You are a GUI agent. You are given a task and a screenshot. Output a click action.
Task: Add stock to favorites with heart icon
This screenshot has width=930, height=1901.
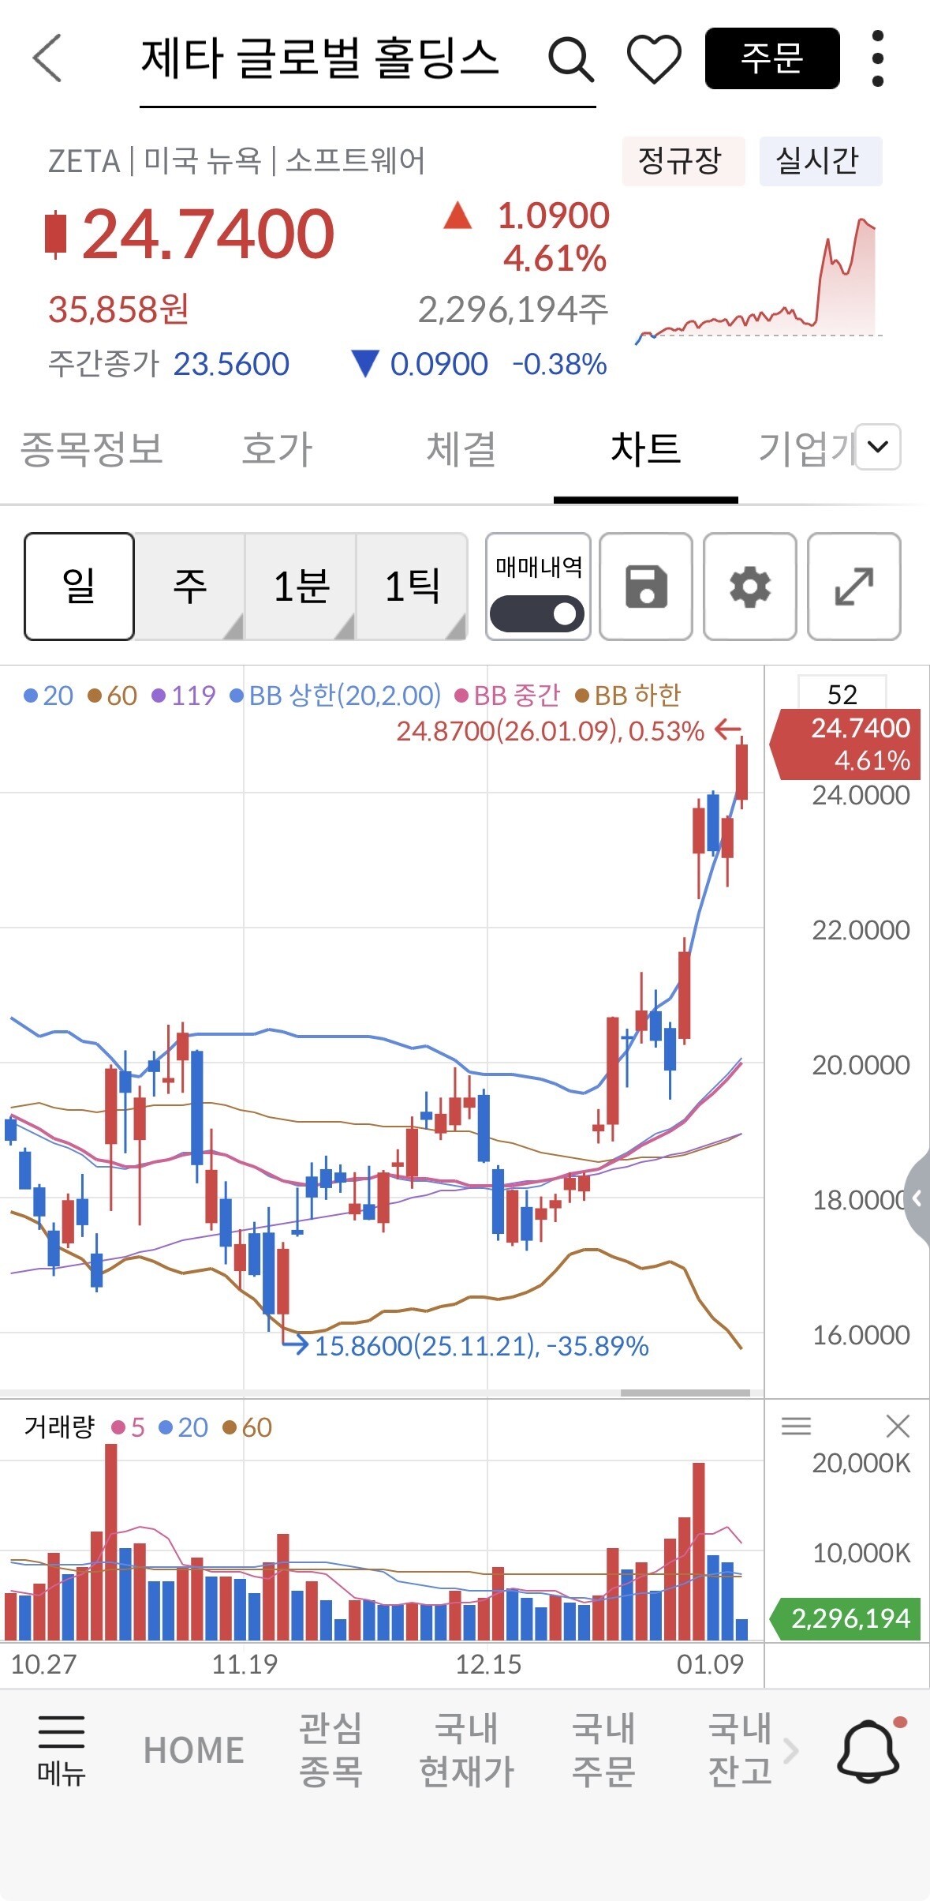(x=654, y=59)
